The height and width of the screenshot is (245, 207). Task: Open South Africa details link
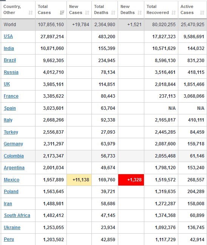click(x=17, y=215)
